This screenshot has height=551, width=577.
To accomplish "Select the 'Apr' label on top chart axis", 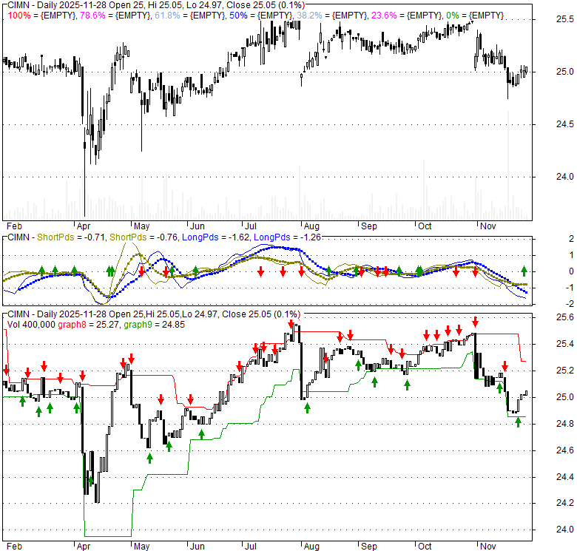I will point(84,226).
